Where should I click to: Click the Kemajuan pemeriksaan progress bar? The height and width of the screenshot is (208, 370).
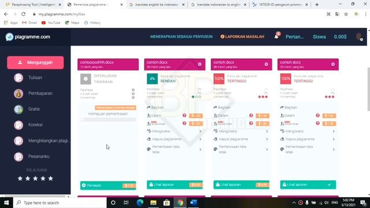click(108, 120)
